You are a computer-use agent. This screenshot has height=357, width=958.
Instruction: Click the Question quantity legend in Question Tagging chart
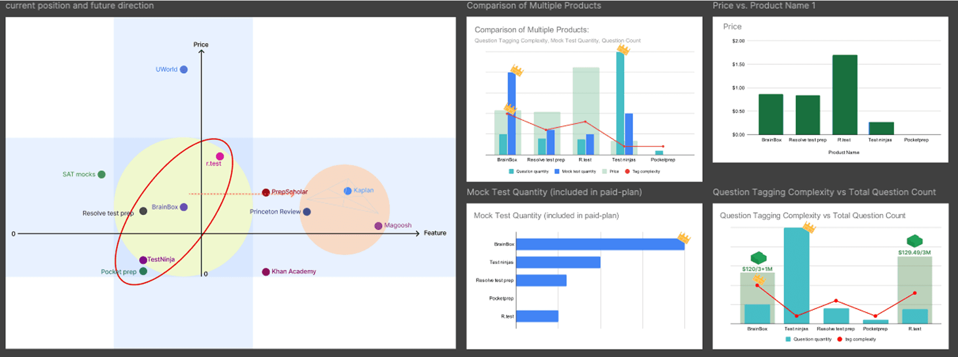(808, 339)
